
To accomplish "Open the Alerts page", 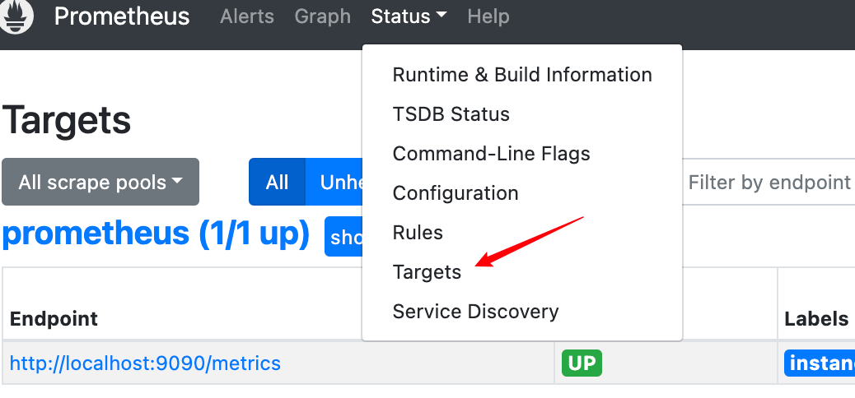I will (247, 16).
